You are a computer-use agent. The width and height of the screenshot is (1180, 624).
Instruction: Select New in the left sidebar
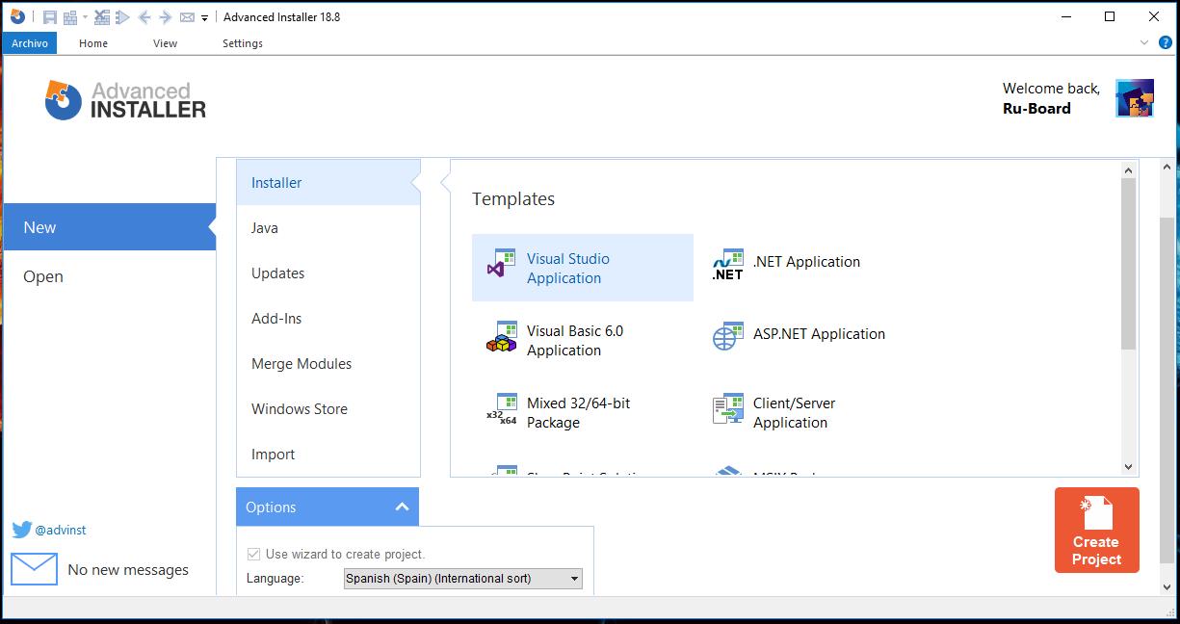click(x=109, y=227)
